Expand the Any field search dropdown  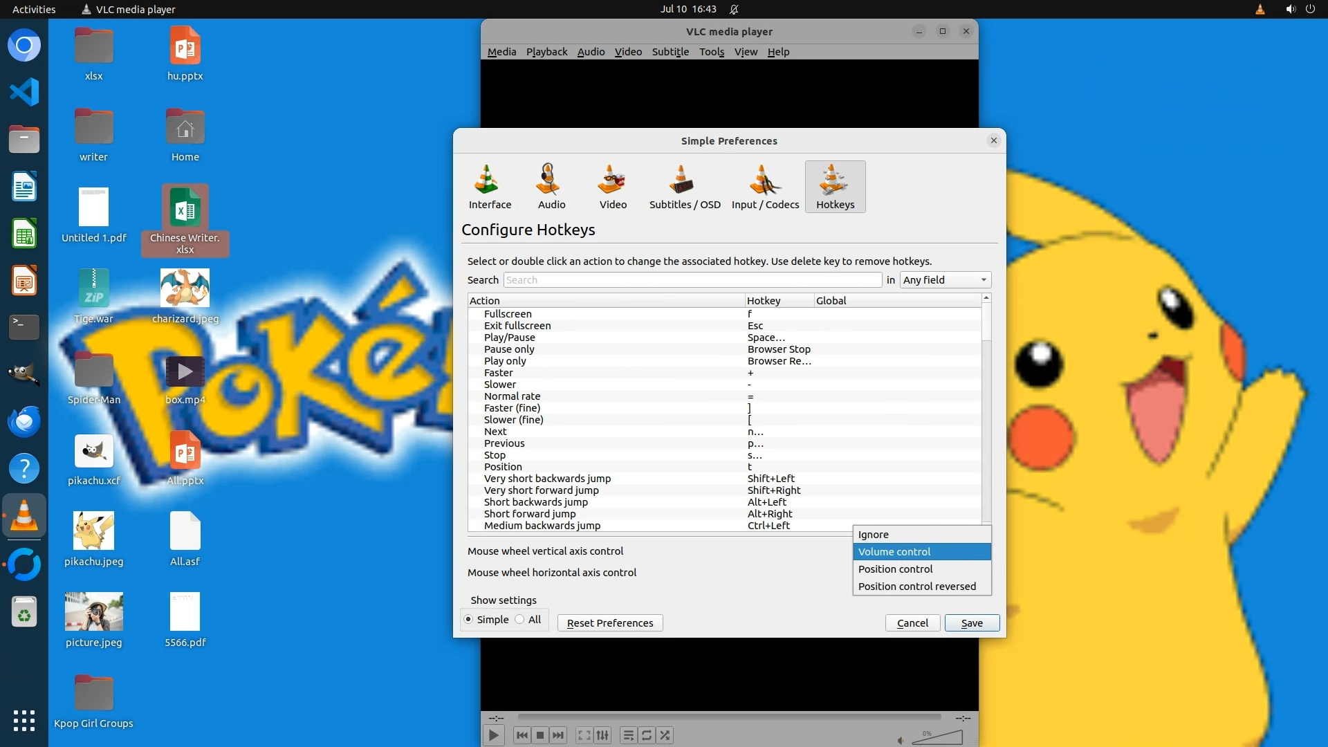click(x=945, y=279)
